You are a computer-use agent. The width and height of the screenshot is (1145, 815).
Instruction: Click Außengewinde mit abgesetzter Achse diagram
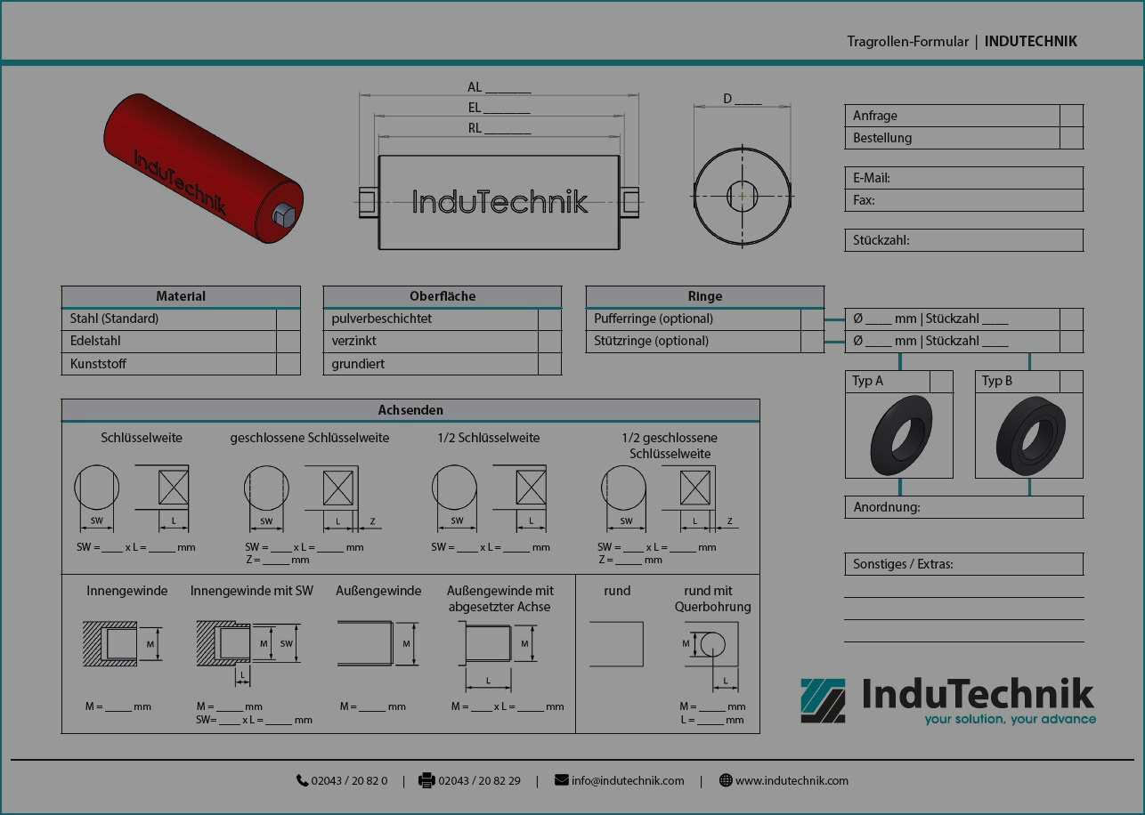pyautogui.click(x=499, y=655)
